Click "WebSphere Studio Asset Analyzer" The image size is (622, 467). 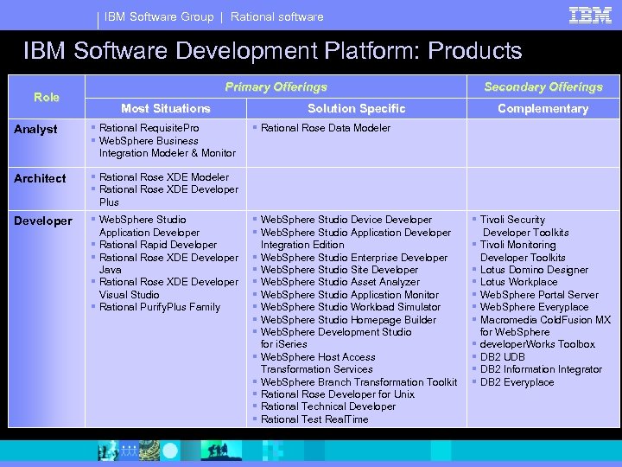[340, 282]
